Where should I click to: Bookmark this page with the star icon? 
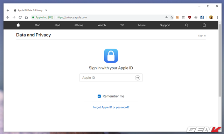click(172, 17)
